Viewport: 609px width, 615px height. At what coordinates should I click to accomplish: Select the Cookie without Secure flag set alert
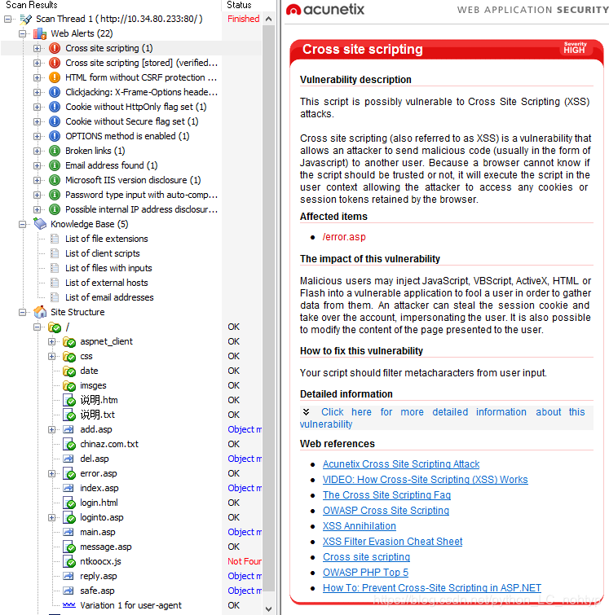click(131, 121)
